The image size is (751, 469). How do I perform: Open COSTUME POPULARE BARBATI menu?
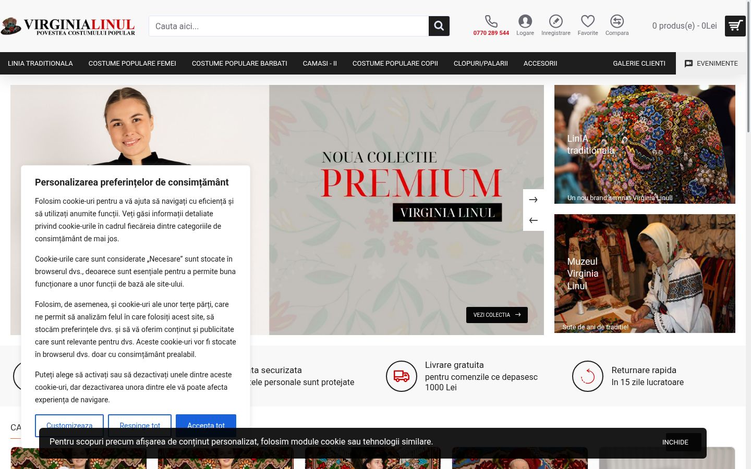239,64
